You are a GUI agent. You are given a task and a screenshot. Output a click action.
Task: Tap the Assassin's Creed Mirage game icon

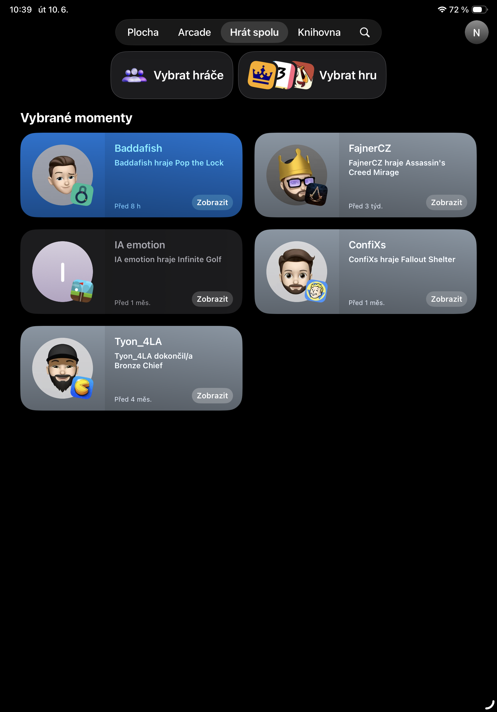316,194
